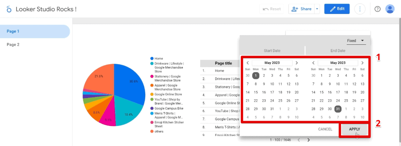
Task: Go to next month in start date calendar
Action: (297, 63)
